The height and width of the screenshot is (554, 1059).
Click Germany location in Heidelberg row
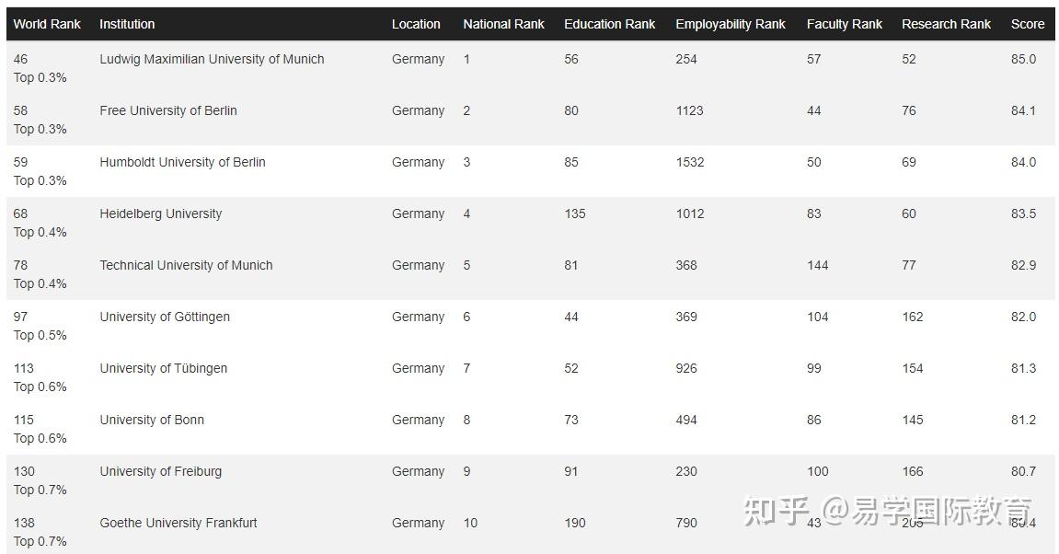point(418,214)
